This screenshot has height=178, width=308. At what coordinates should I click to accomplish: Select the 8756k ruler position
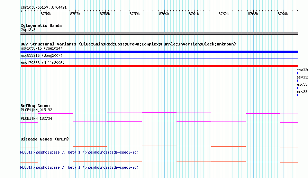(46, 14)
